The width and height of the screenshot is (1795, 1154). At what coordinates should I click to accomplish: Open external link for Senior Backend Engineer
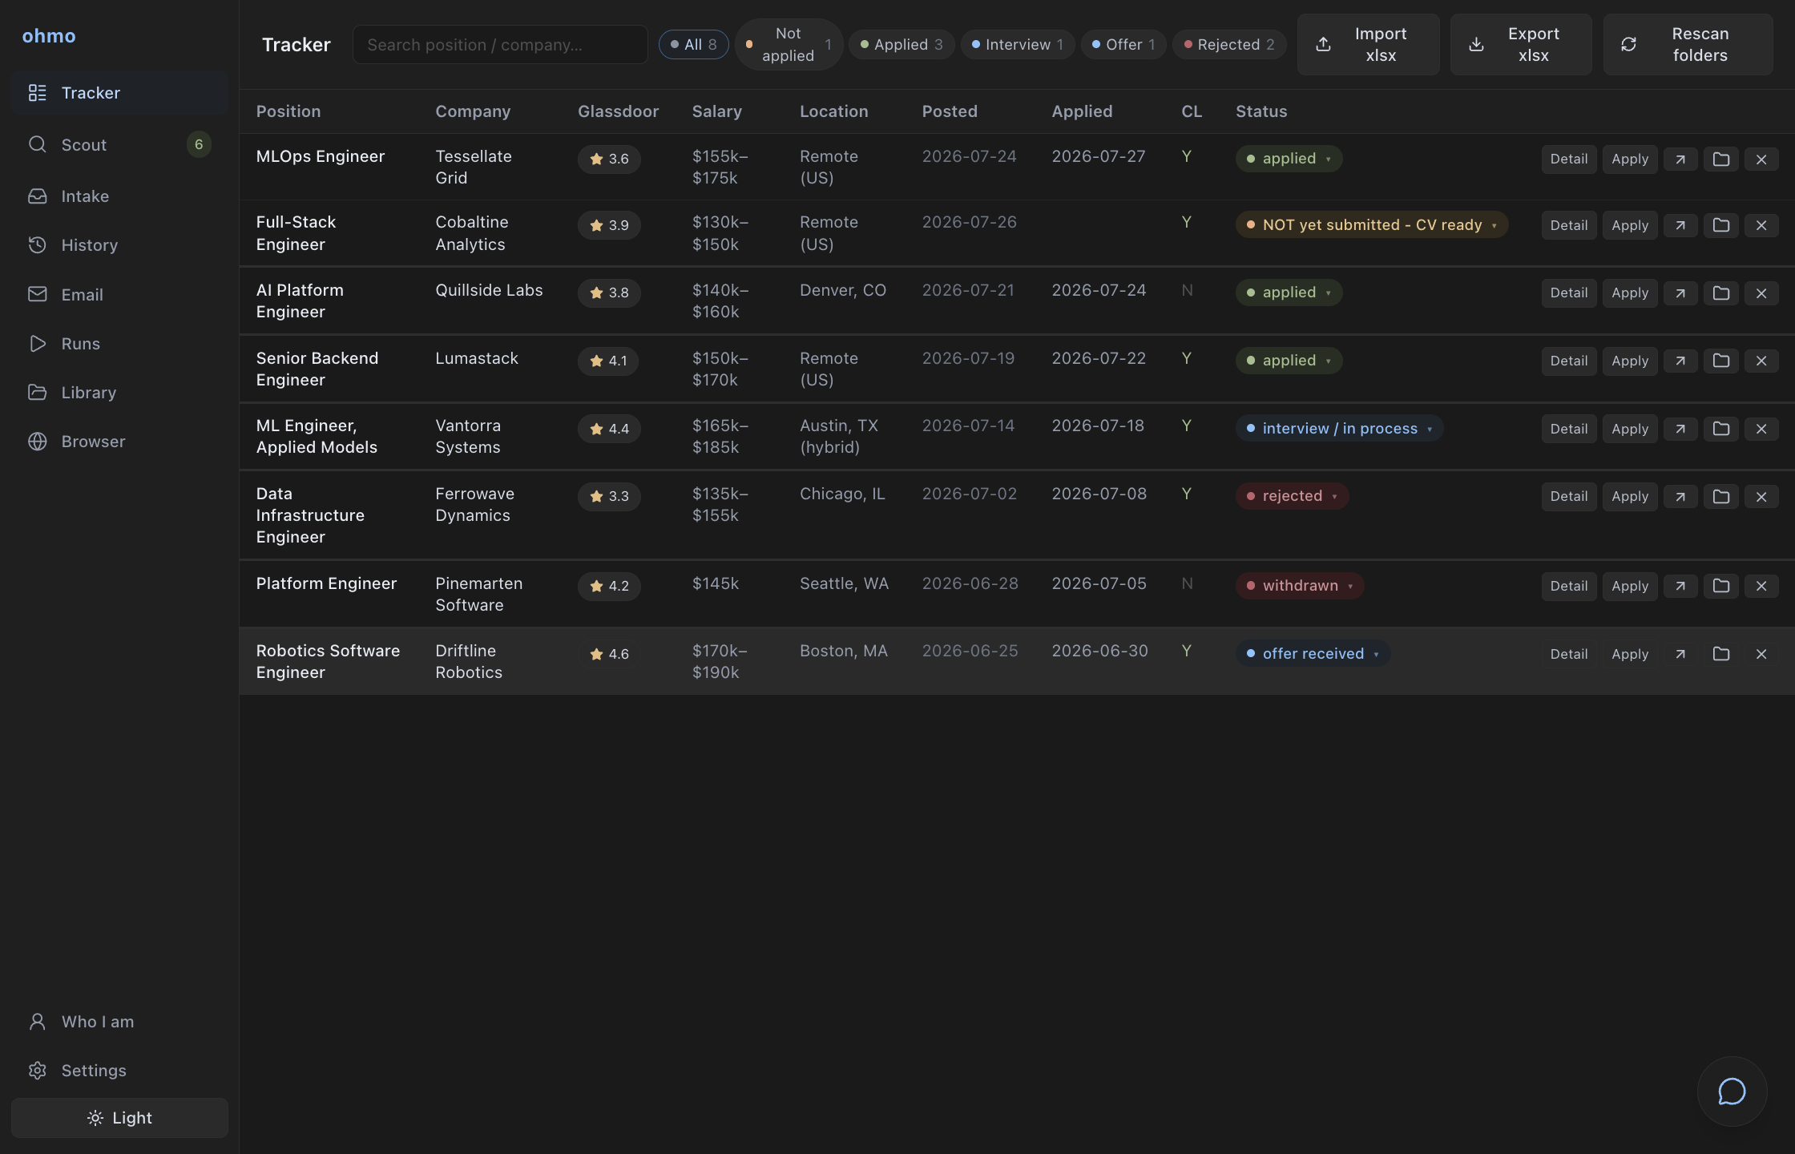(x=1680, y=361)
